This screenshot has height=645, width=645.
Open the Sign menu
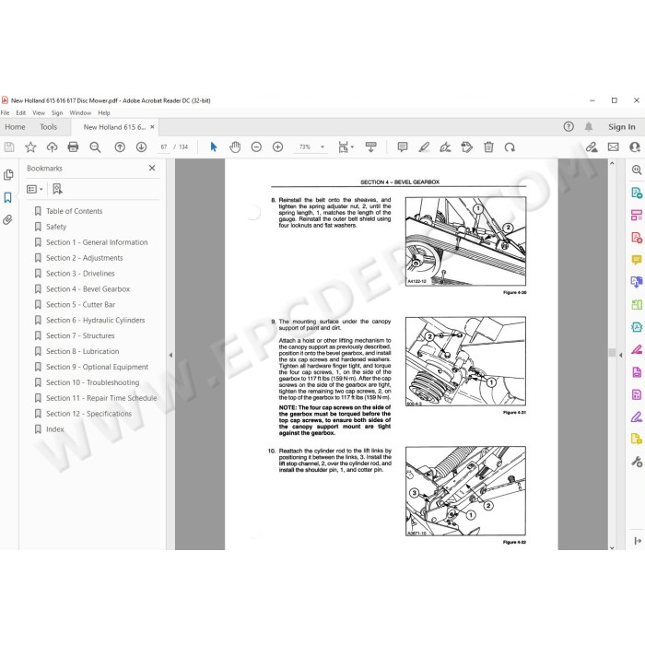(x=57, y=112)
